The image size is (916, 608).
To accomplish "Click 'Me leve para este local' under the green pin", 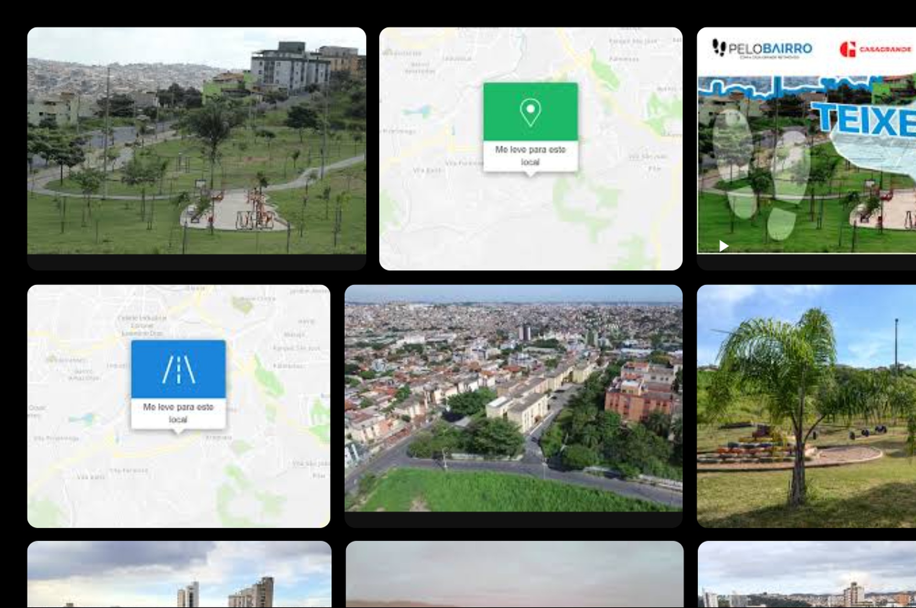I will point(530,156).
